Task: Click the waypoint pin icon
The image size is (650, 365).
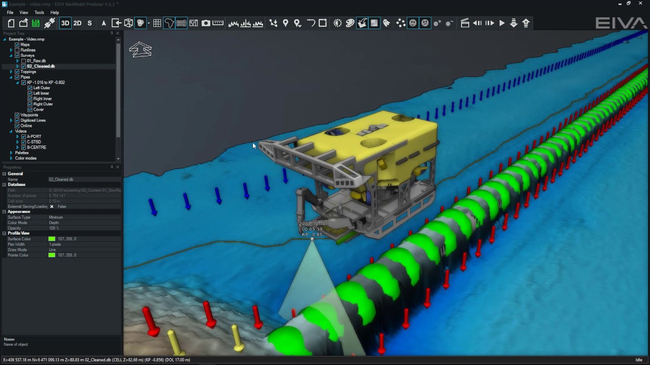Action: coord(285,23)
